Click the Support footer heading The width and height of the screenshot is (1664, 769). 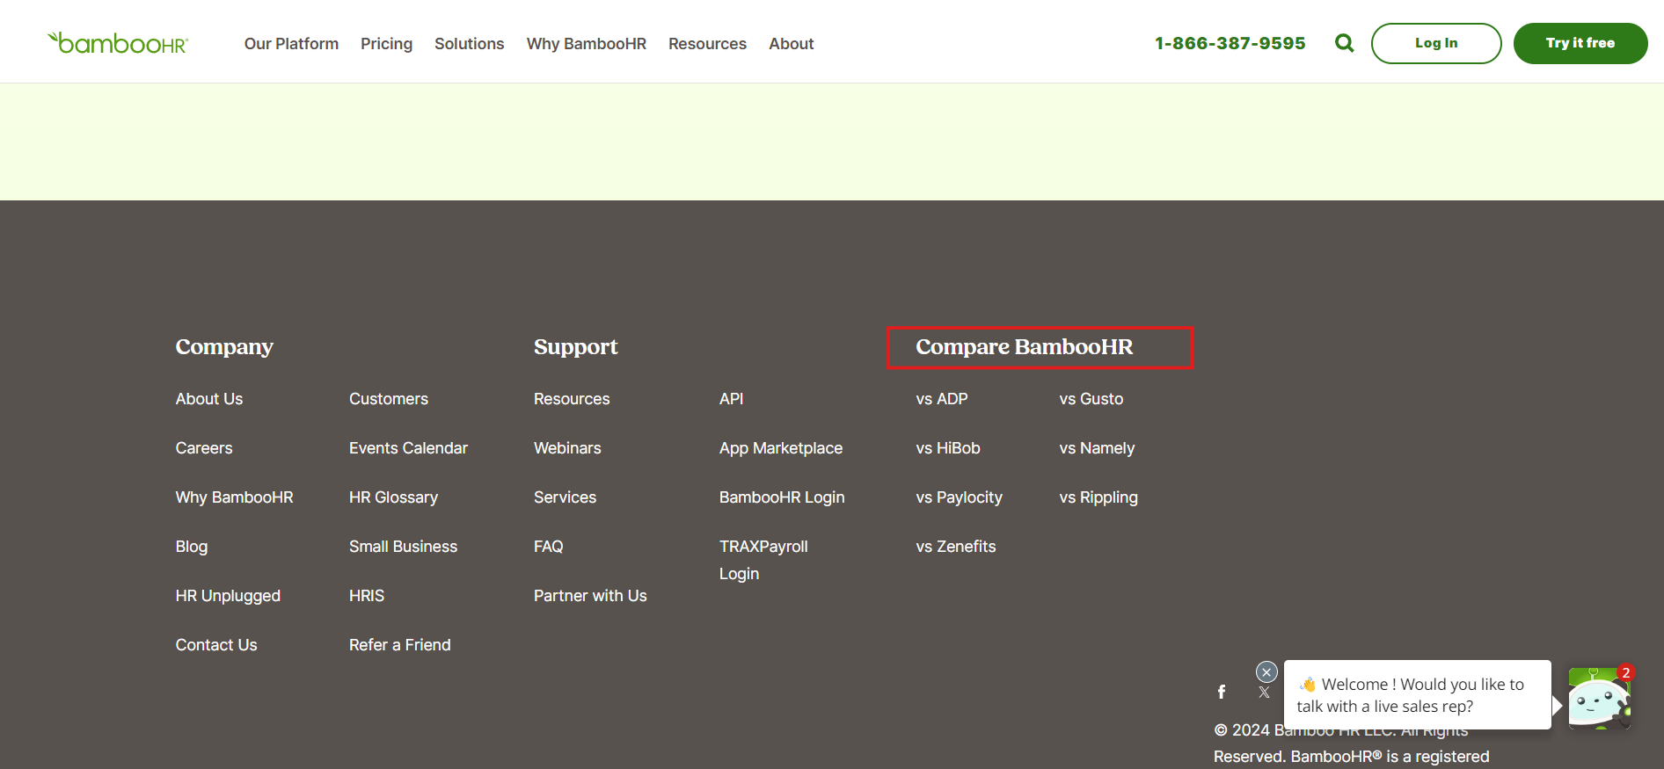click(576, 347)
